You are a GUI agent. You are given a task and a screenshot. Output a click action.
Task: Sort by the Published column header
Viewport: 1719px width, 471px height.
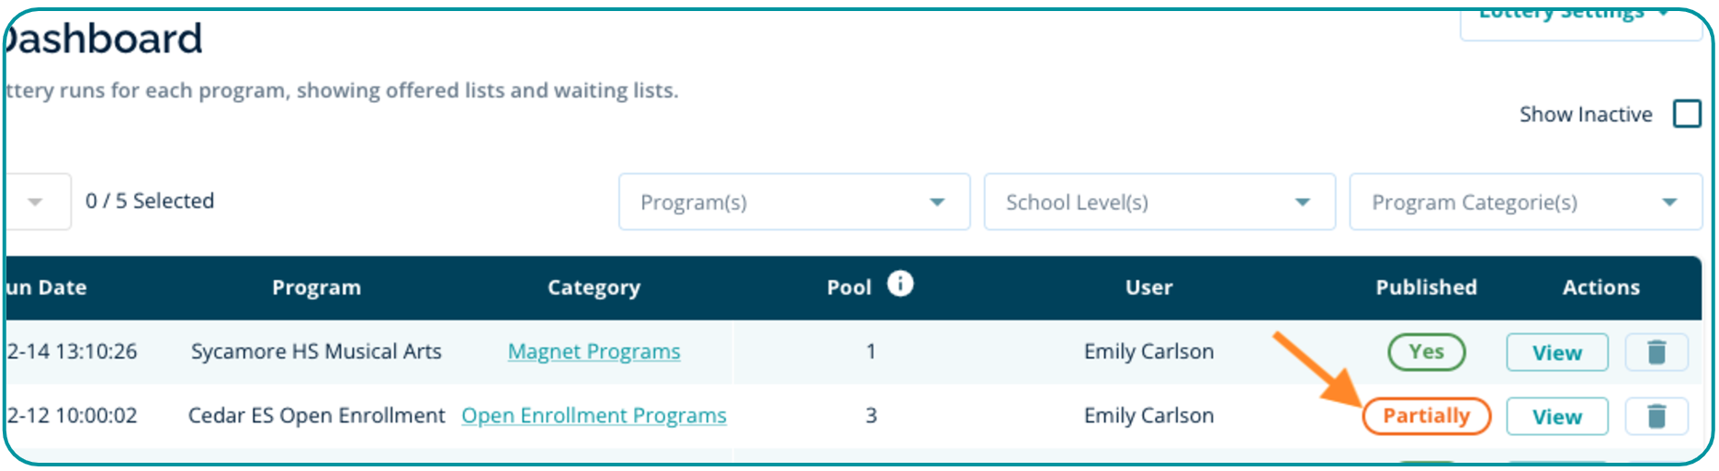pyautogui.click(x=1426, y=288)
